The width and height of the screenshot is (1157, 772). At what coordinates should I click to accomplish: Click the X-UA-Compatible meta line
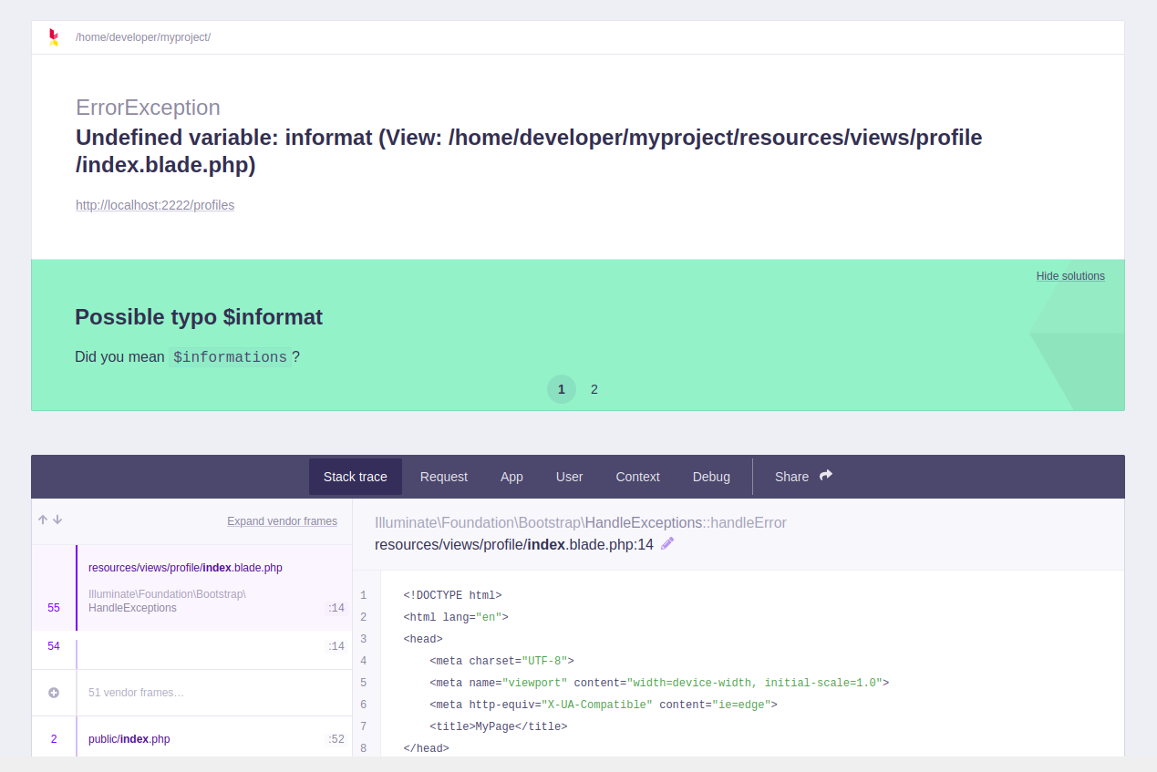pyautogui.click(x=603, y=705)
